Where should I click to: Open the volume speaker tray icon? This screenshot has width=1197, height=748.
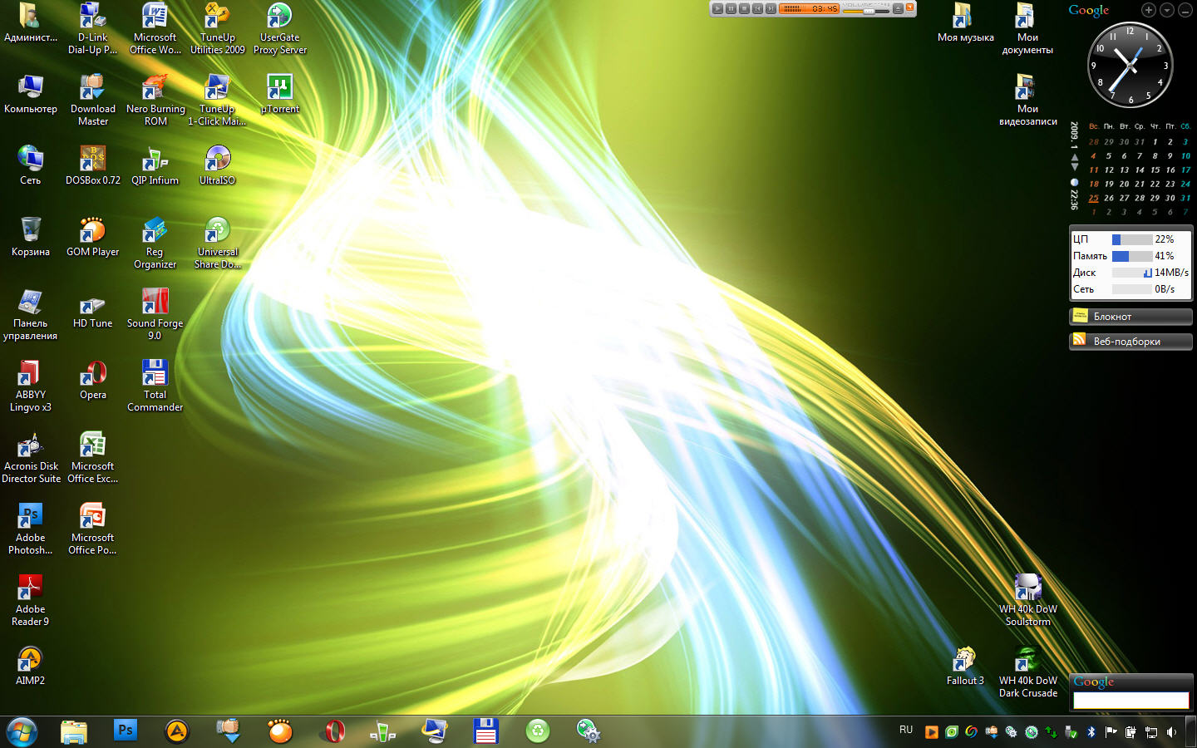click(1171, 732)
